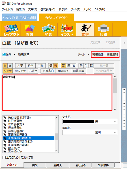127x169 pixels.
Task: Switch to 縦 vertical writing
Action: coord(56,65)
